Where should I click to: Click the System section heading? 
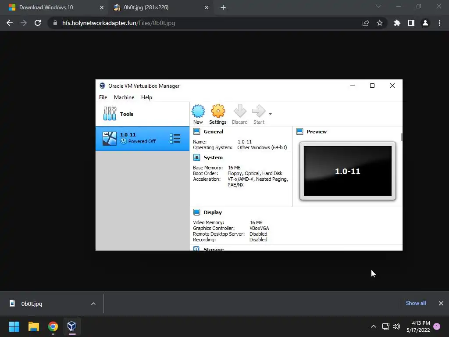coord(213,158)
